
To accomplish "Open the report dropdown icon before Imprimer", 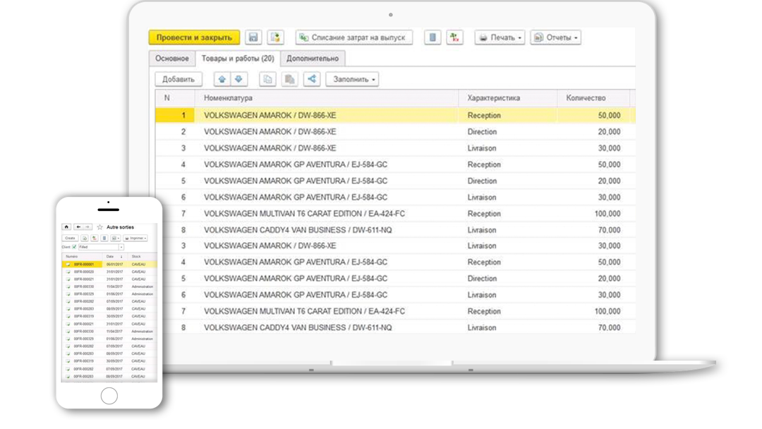I will [116, 238].
